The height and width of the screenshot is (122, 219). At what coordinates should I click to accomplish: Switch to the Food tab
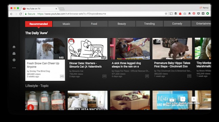[94, 24]
